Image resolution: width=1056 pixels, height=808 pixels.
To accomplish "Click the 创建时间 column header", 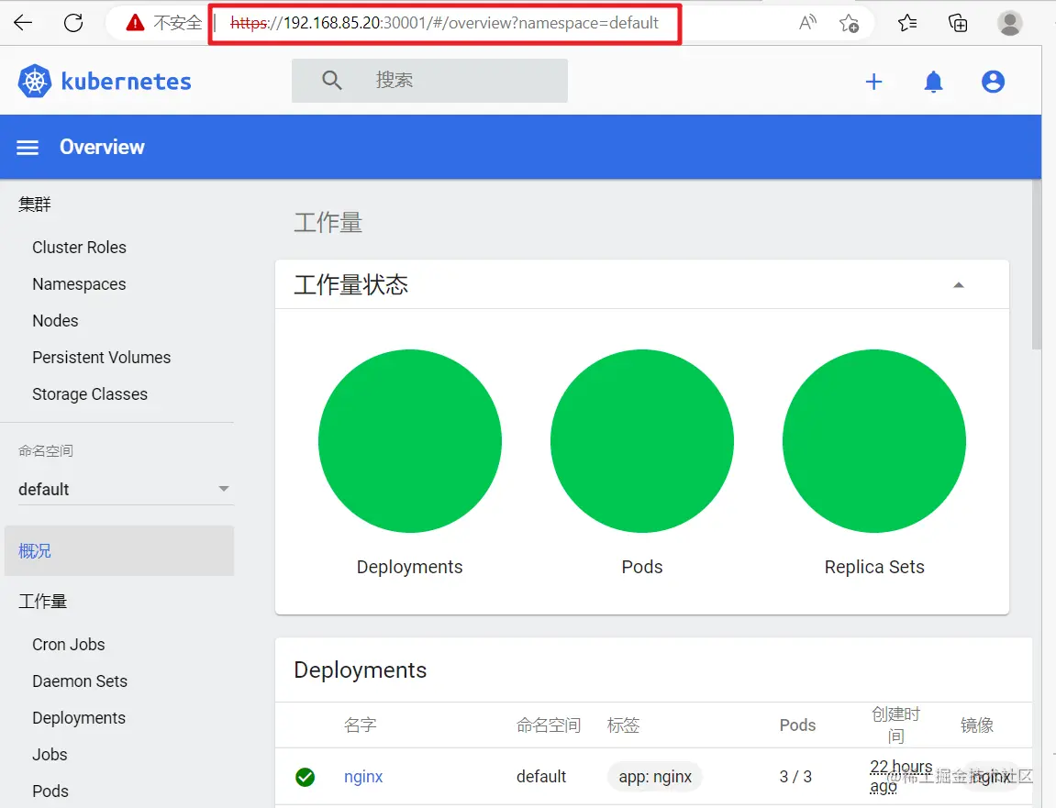I will click(x=895, y=725).
